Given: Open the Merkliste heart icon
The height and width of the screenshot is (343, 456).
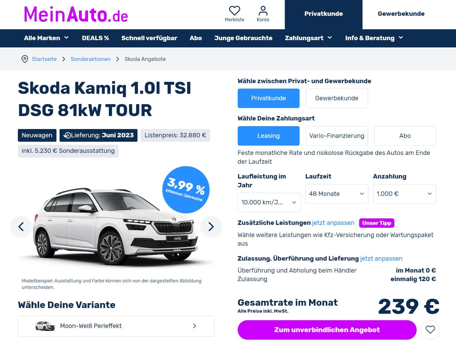Looking at the screenshot, I should coord(234,11).
